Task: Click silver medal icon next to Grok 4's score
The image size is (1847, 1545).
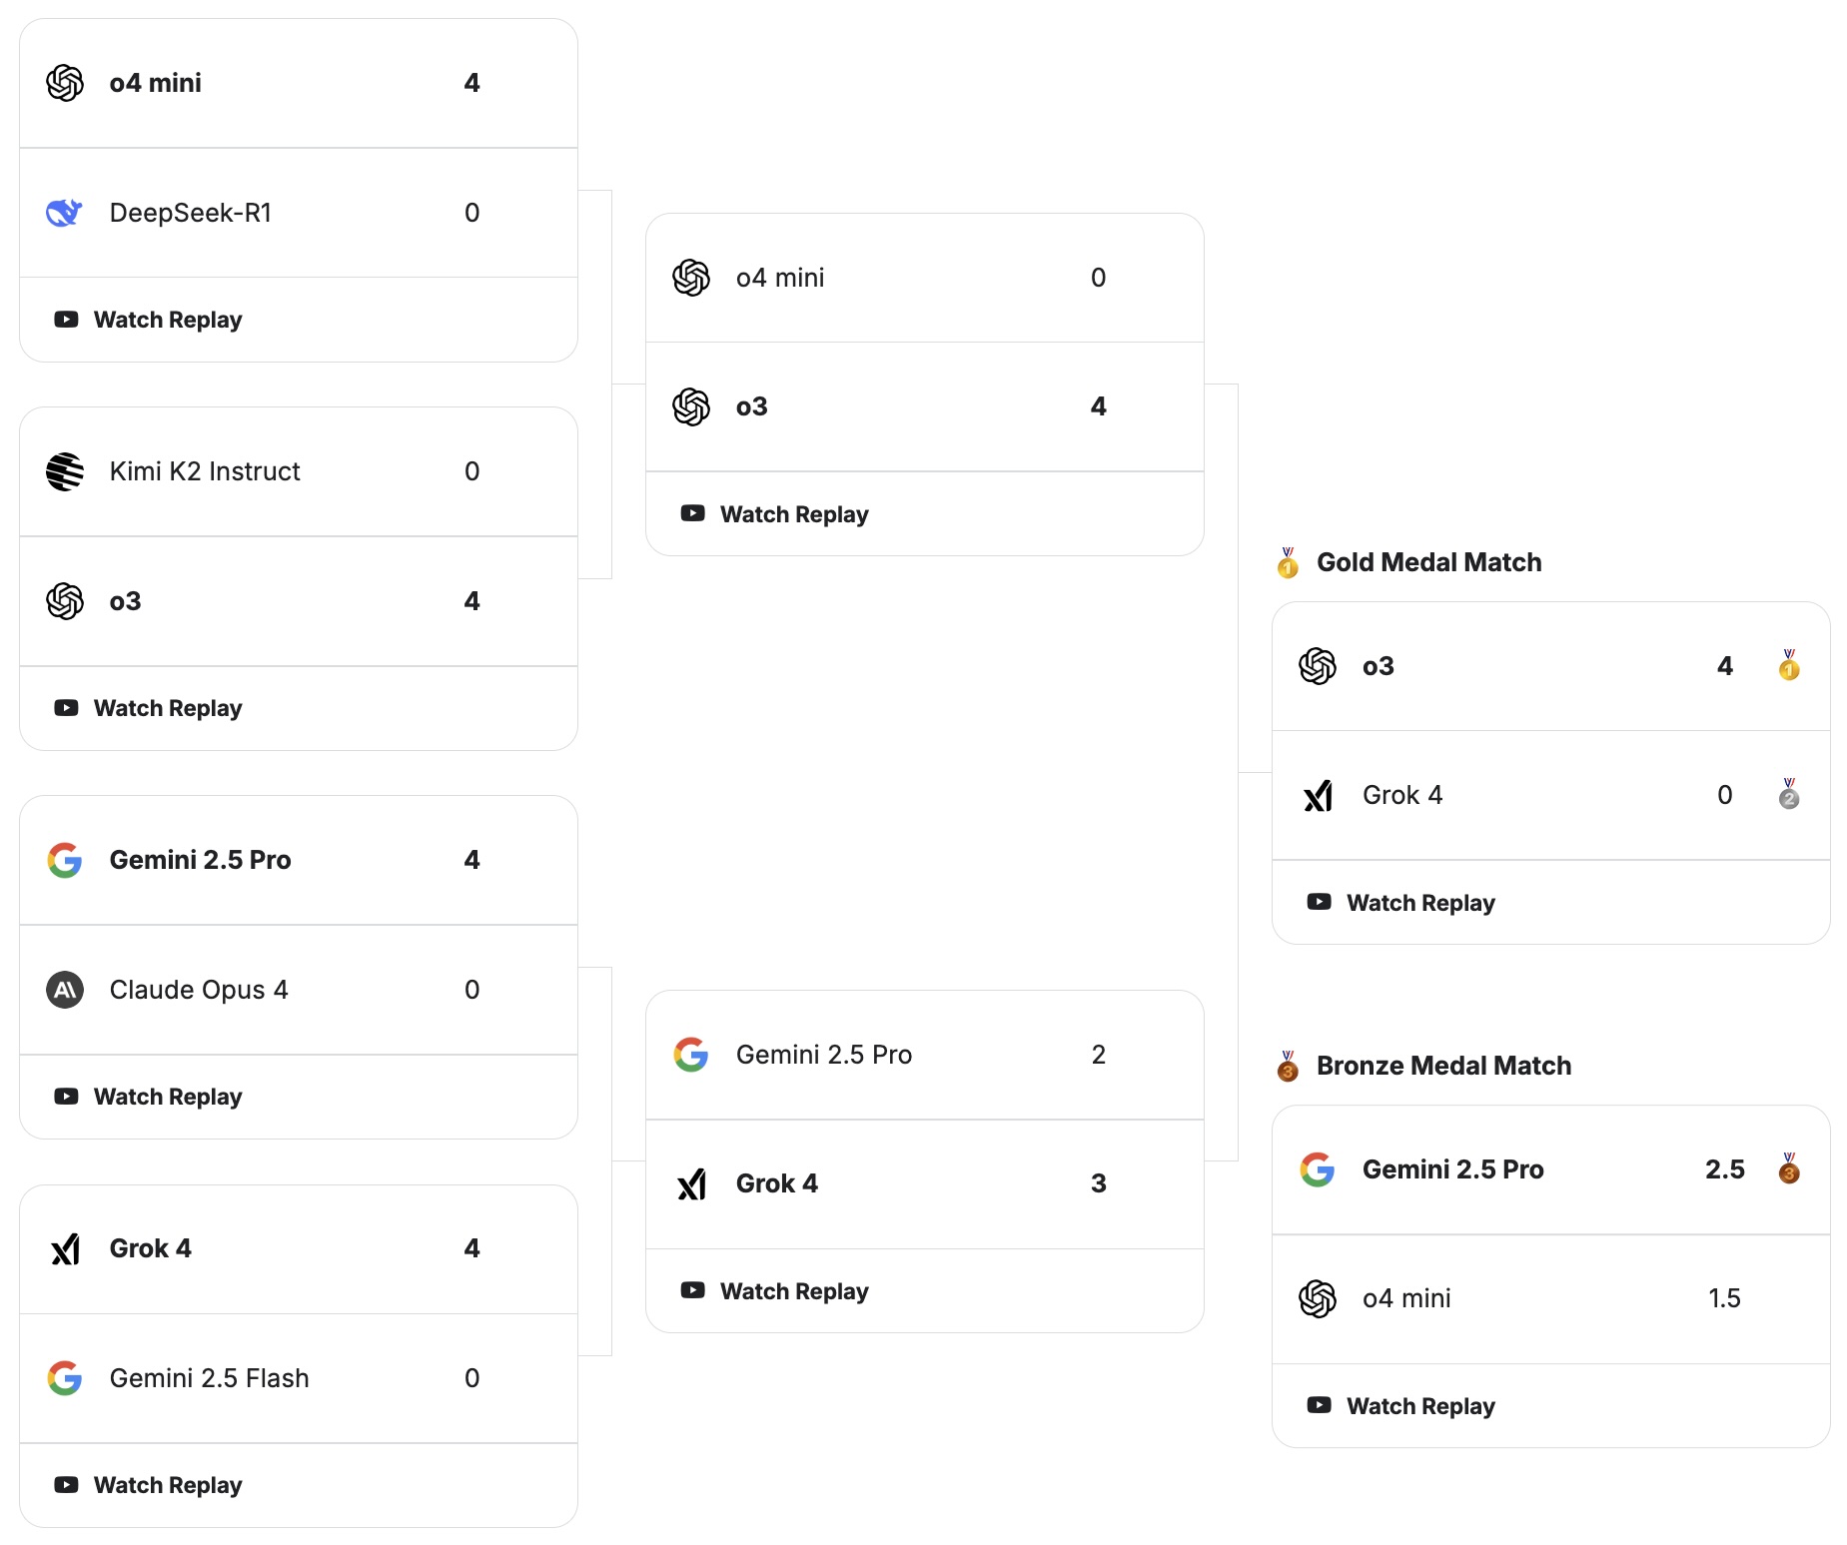Action: coord(1789,794)
